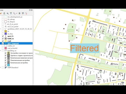
Task: Click the sv_sloy purple color swatch
Action: point(6,34)
